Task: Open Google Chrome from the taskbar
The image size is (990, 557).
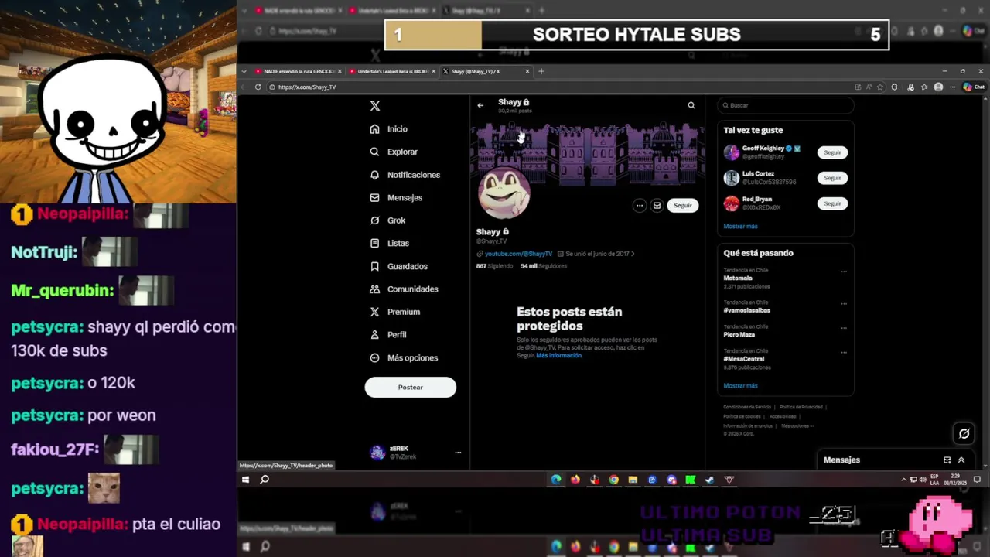Action: pyautogui.click(x=613, y=480)
